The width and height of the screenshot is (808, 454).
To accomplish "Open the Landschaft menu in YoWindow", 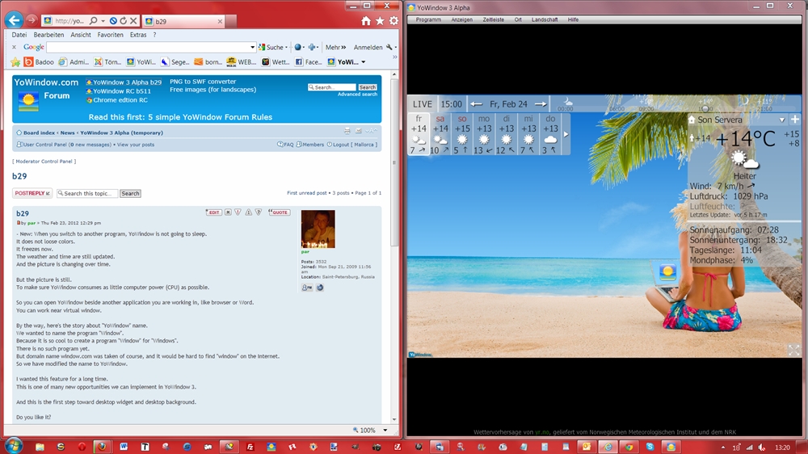I will click(545, 19).
